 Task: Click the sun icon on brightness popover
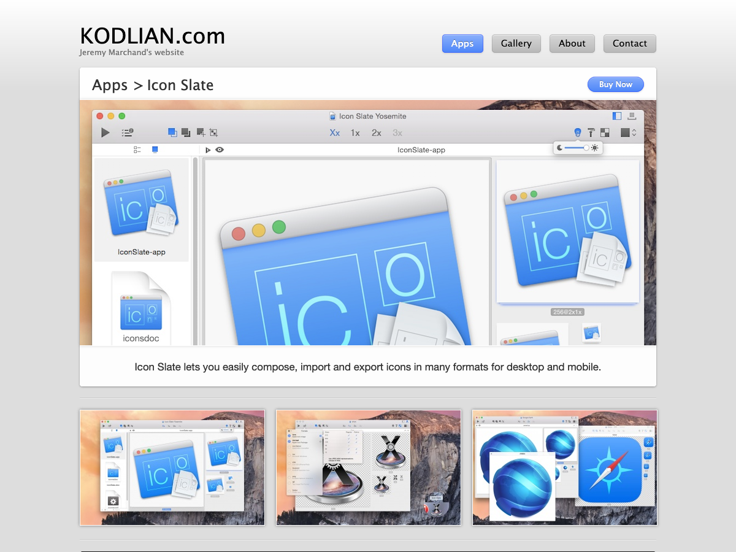595,148
